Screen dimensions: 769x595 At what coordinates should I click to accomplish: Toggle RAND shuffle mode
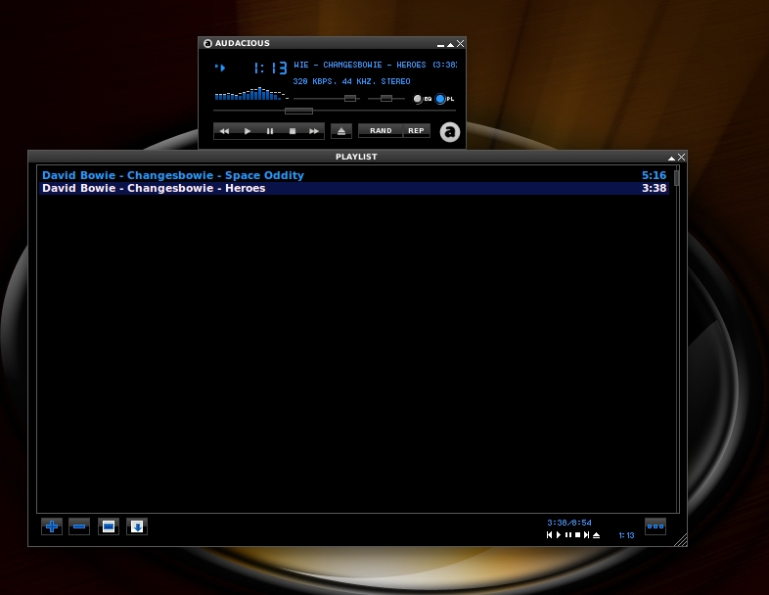pos(381,131)
